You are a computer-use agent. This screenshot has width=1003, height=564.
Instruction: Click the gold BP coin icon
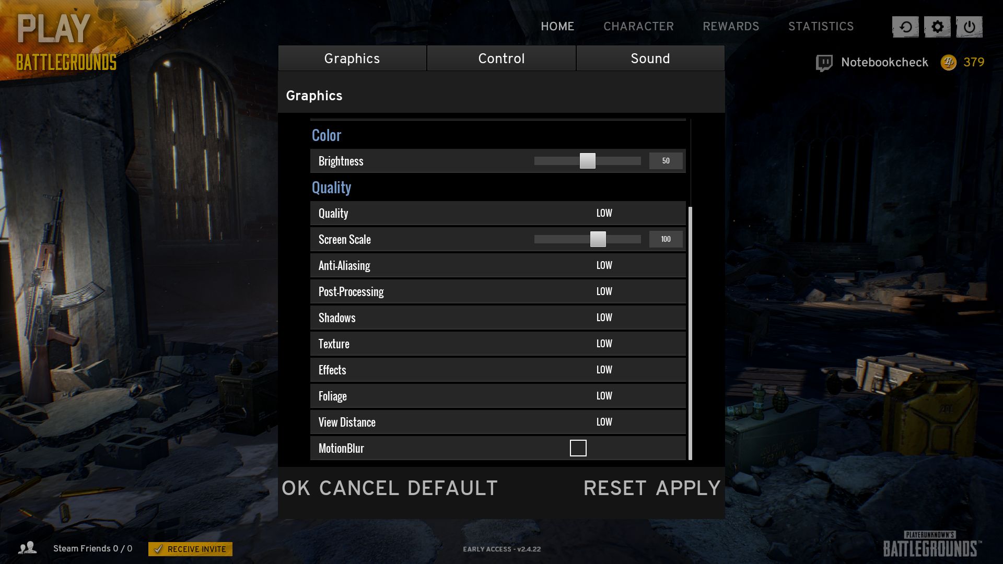948,63
